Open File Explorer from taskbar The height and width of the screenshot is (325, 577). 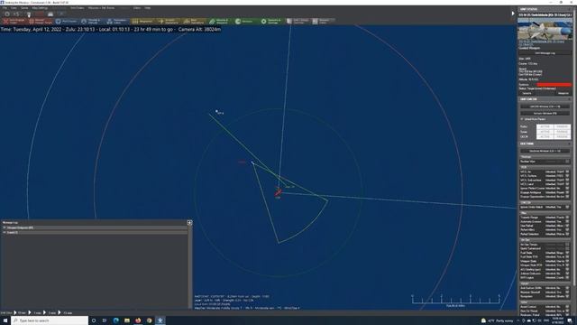(127, 320)
